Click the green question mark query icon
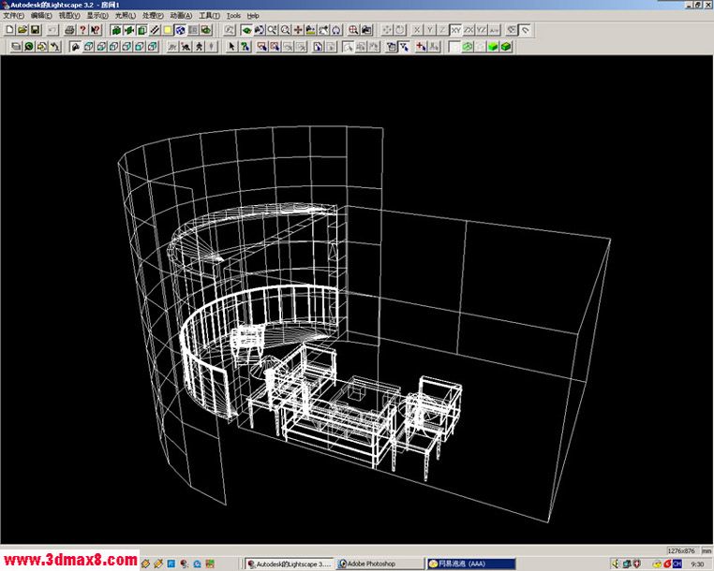The height and width of the screenshot is (571, 714). [245, 47]
